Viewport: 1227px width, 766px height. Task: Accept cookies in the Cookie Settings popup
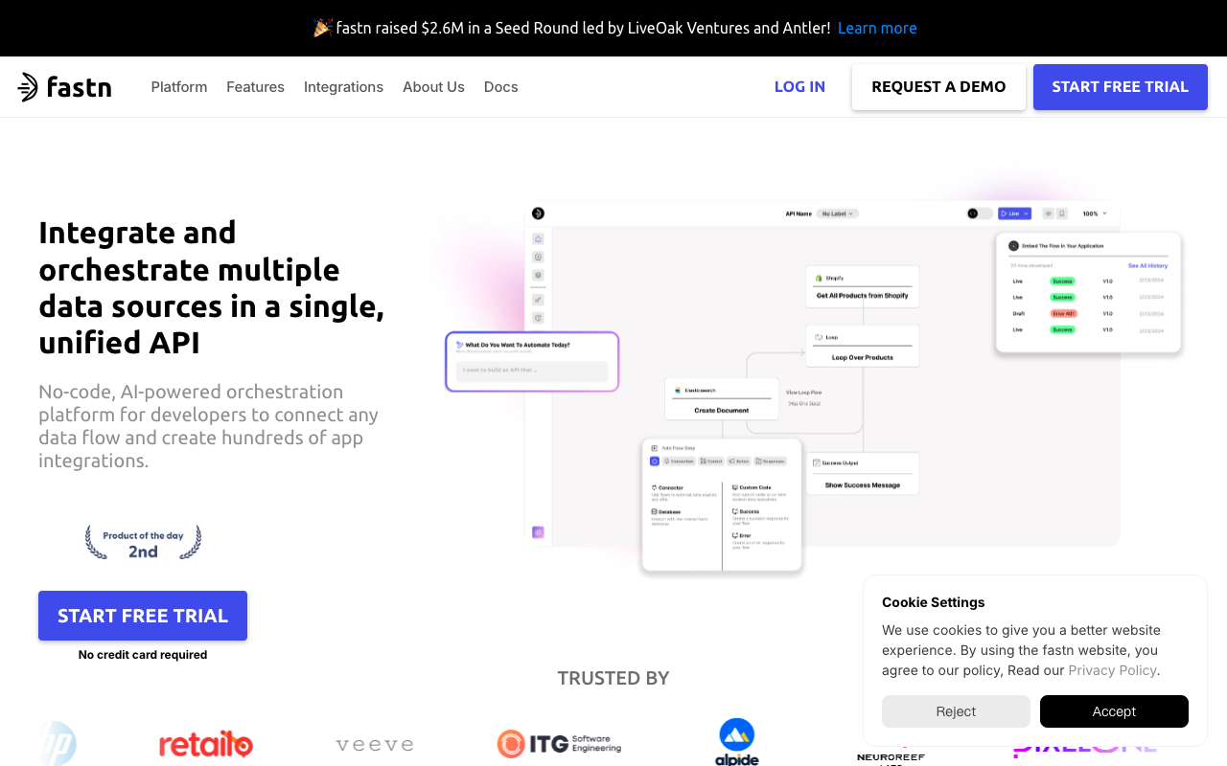(1114, 711)
